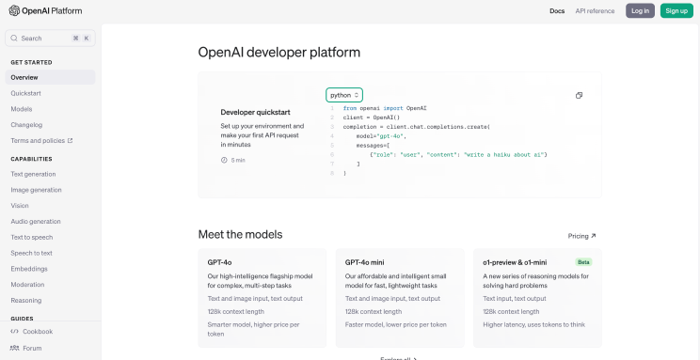Click the search magnifier icon
700x360 pixels.
(x=14, y=39)
